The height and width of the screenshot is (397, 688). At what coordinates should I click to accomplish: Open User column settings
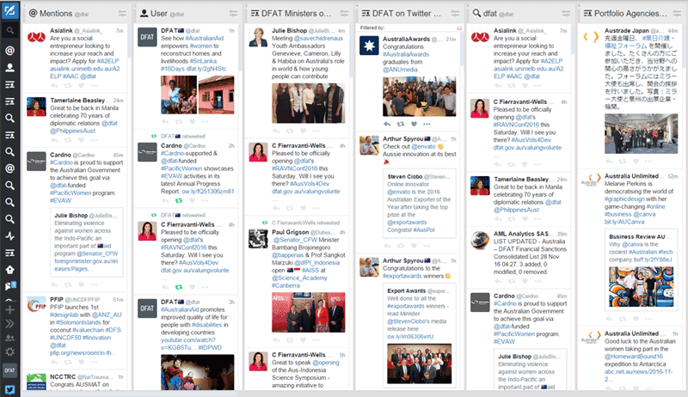(233, 14)
